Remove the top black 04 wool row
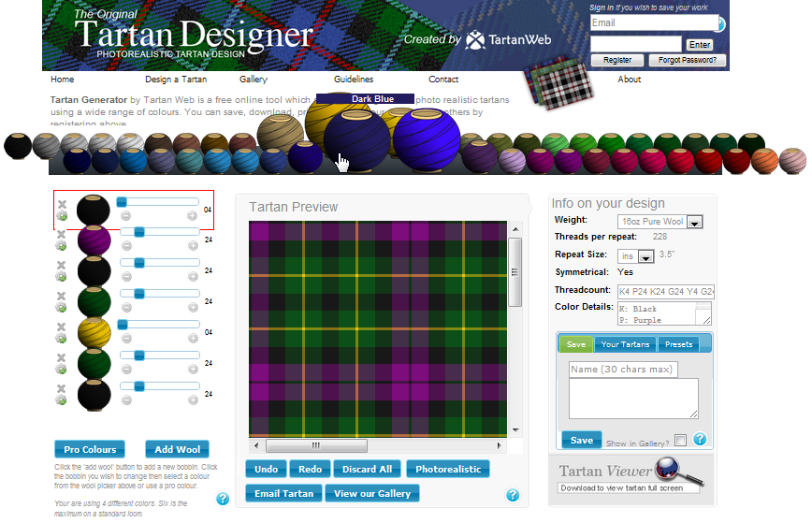This screenshot has height=523, width=812. [x=62, y=204]
